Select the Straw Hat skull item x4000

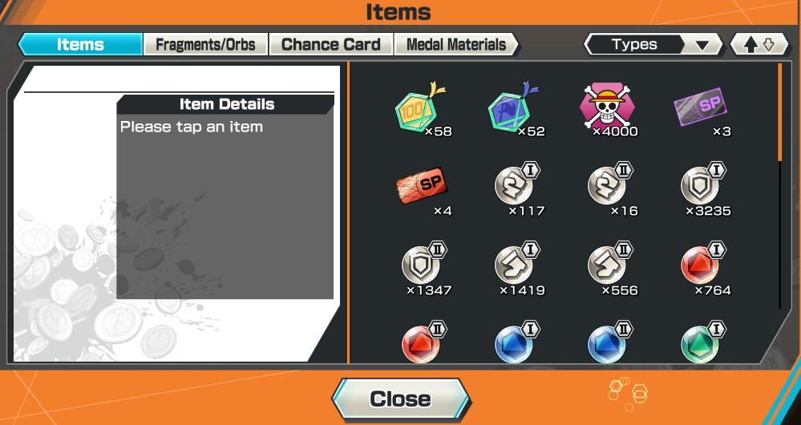pos(608,109)
